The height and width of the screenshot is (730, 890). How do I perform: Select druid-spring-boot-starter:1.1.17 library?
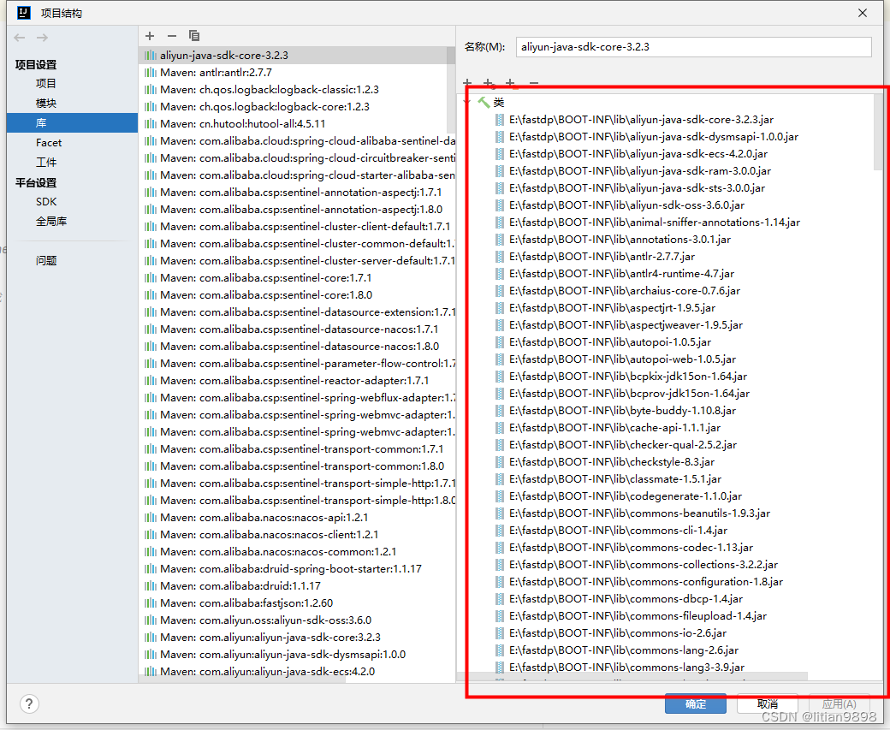(298, 569)
